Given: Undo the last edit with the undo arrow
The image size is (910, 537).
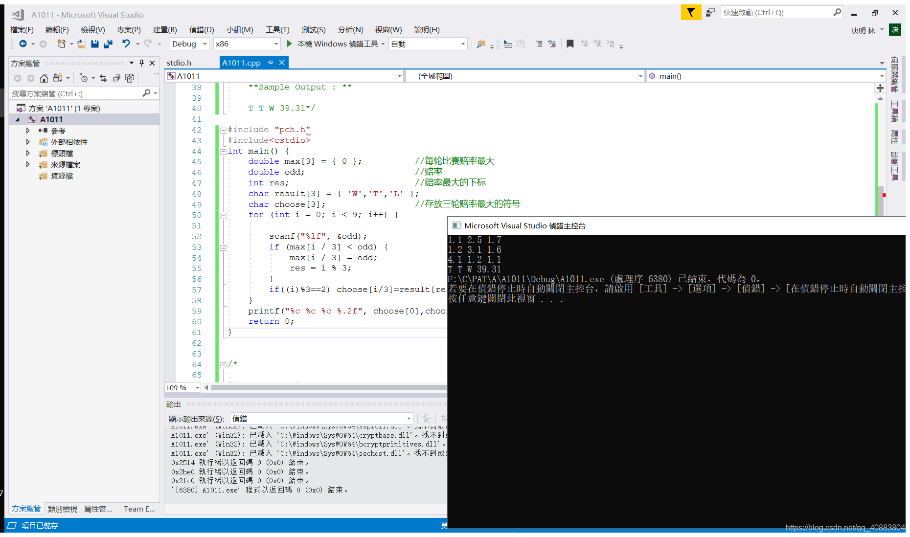Looking at the screenshot, I should pyautogui.click(x=126, y=44).
